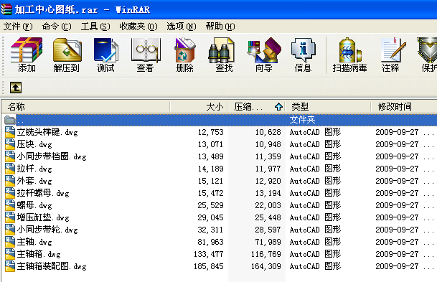The image size is (437, 282).
Task: Select the file name 主轴.dwg
Action: [x=34, y=242]
